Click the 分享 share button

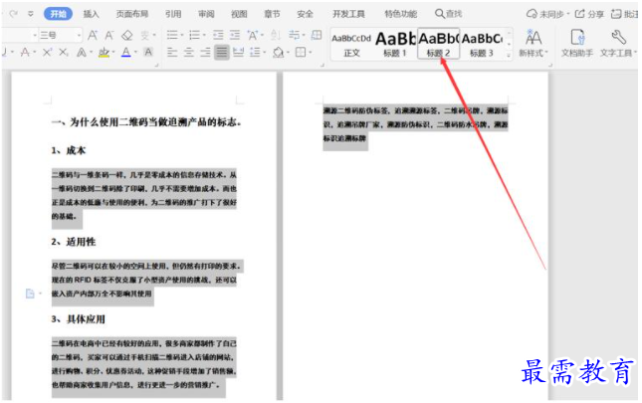(589, 14)
